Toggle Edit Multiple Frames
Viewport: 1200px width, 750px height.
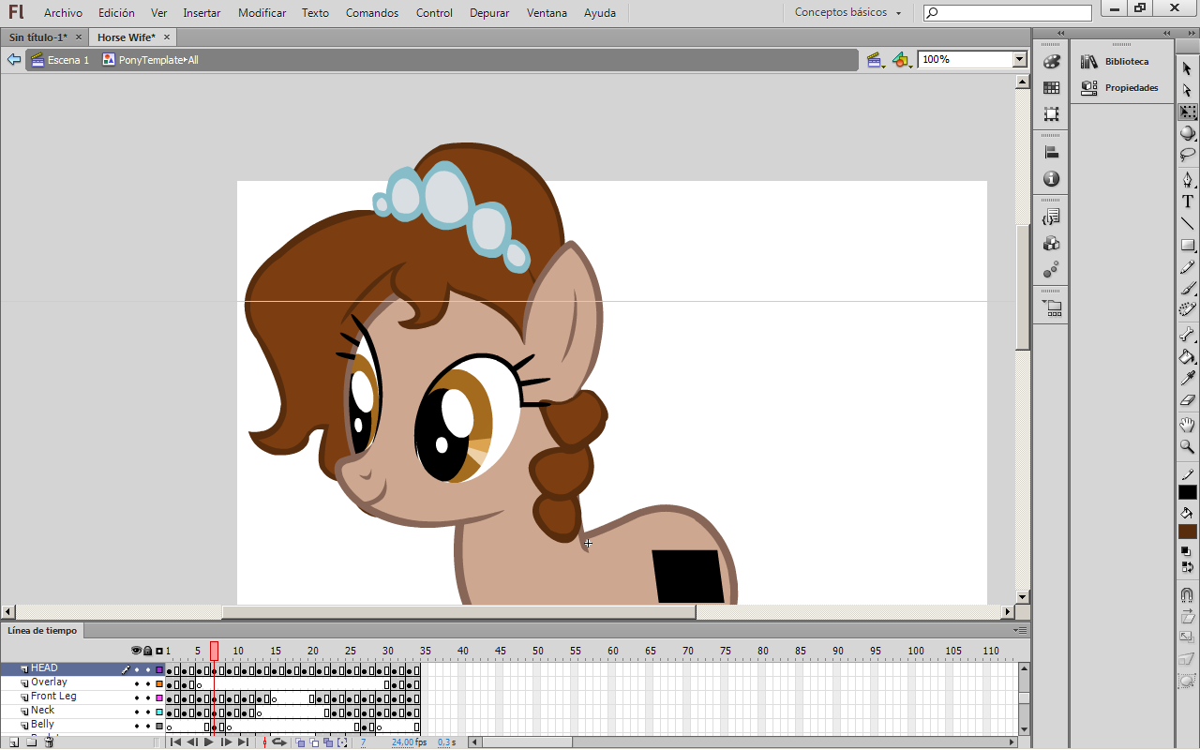(328, 742)
